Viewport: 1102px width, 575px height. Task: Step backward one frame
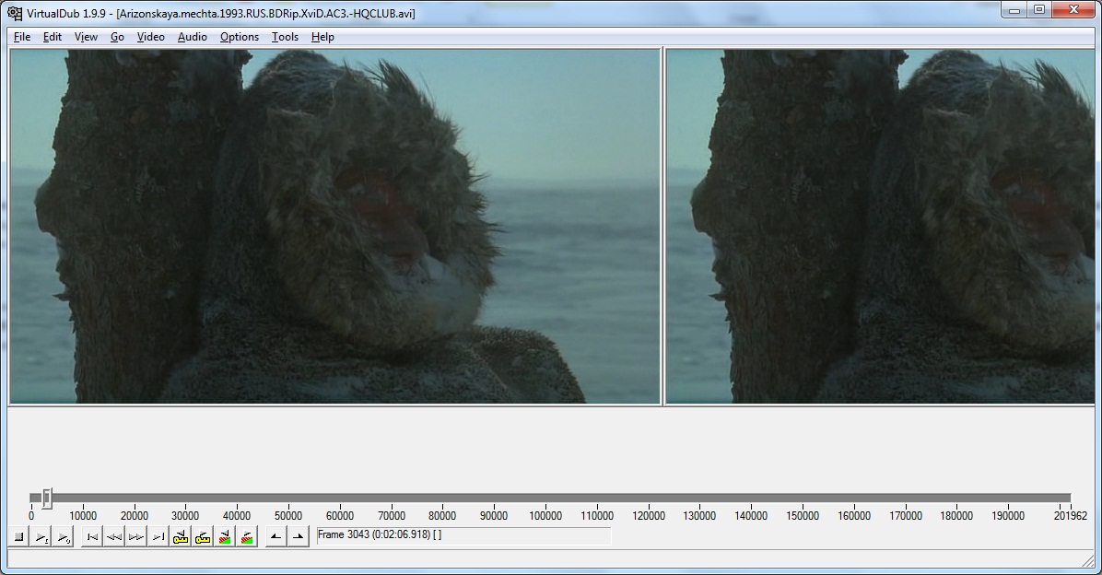114,537
